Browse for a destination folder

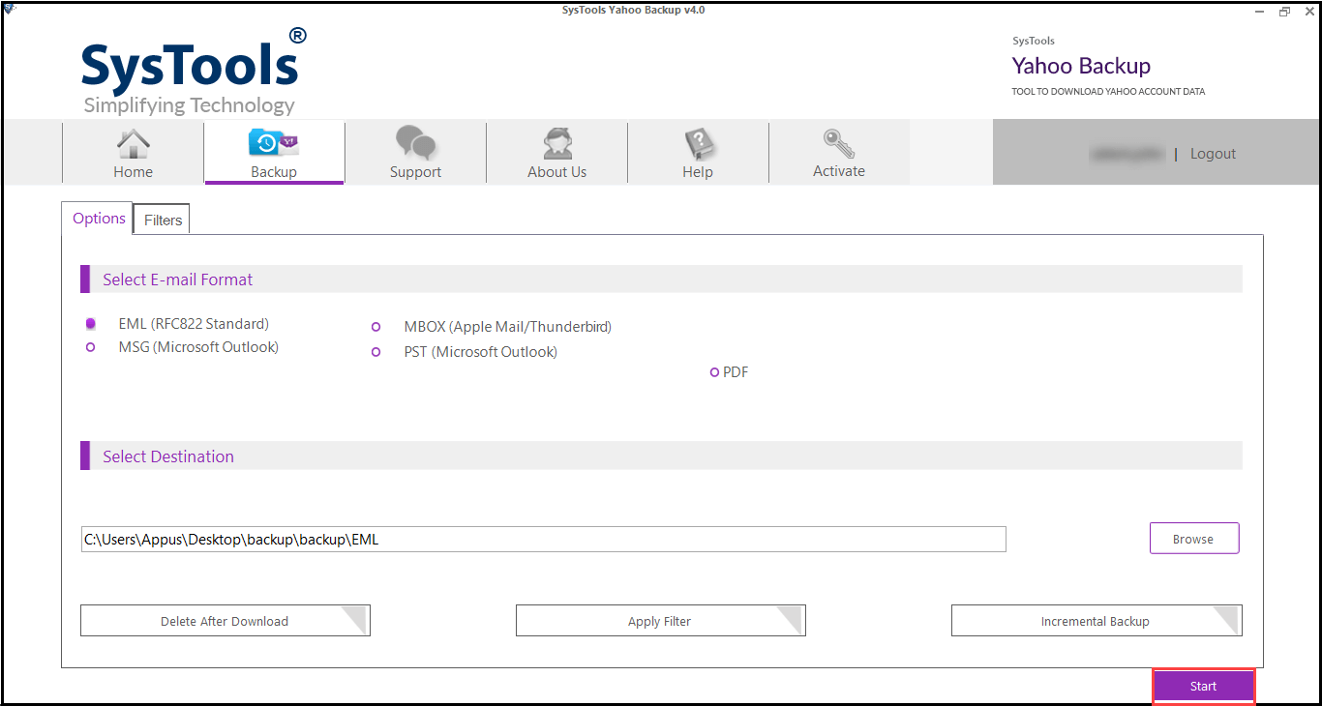(x=1193, y=539)
